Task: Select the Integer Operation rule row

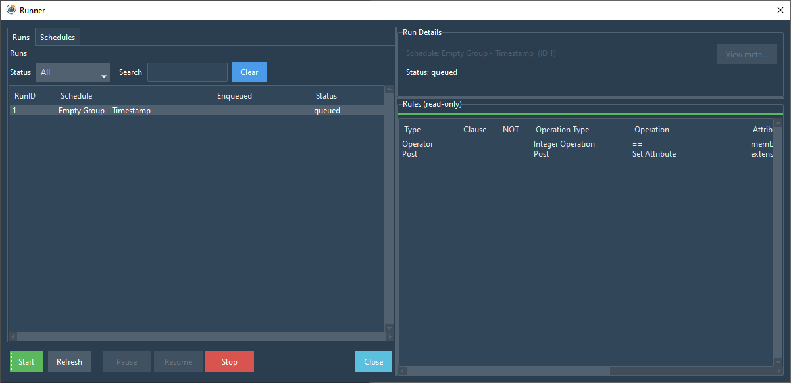Action: coord(563,144)
